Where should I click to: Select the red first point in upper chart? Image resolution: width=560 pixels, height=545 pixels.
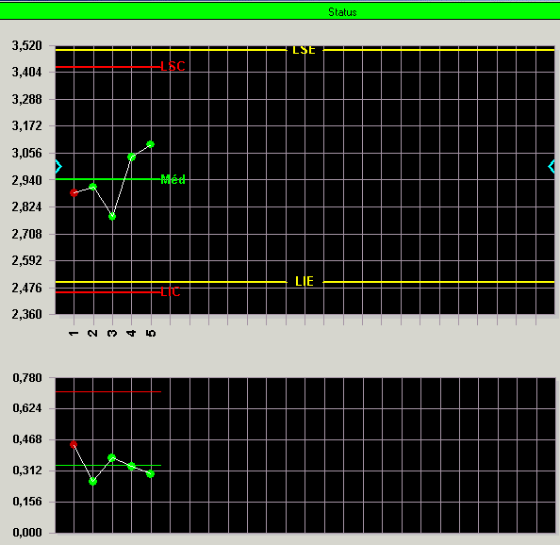click(74, 193)
